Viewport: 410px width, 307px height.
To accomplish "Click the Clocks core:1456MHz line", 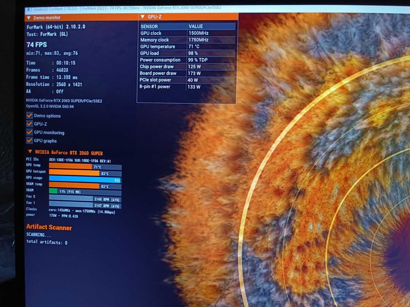I will (x=71, y=211).
